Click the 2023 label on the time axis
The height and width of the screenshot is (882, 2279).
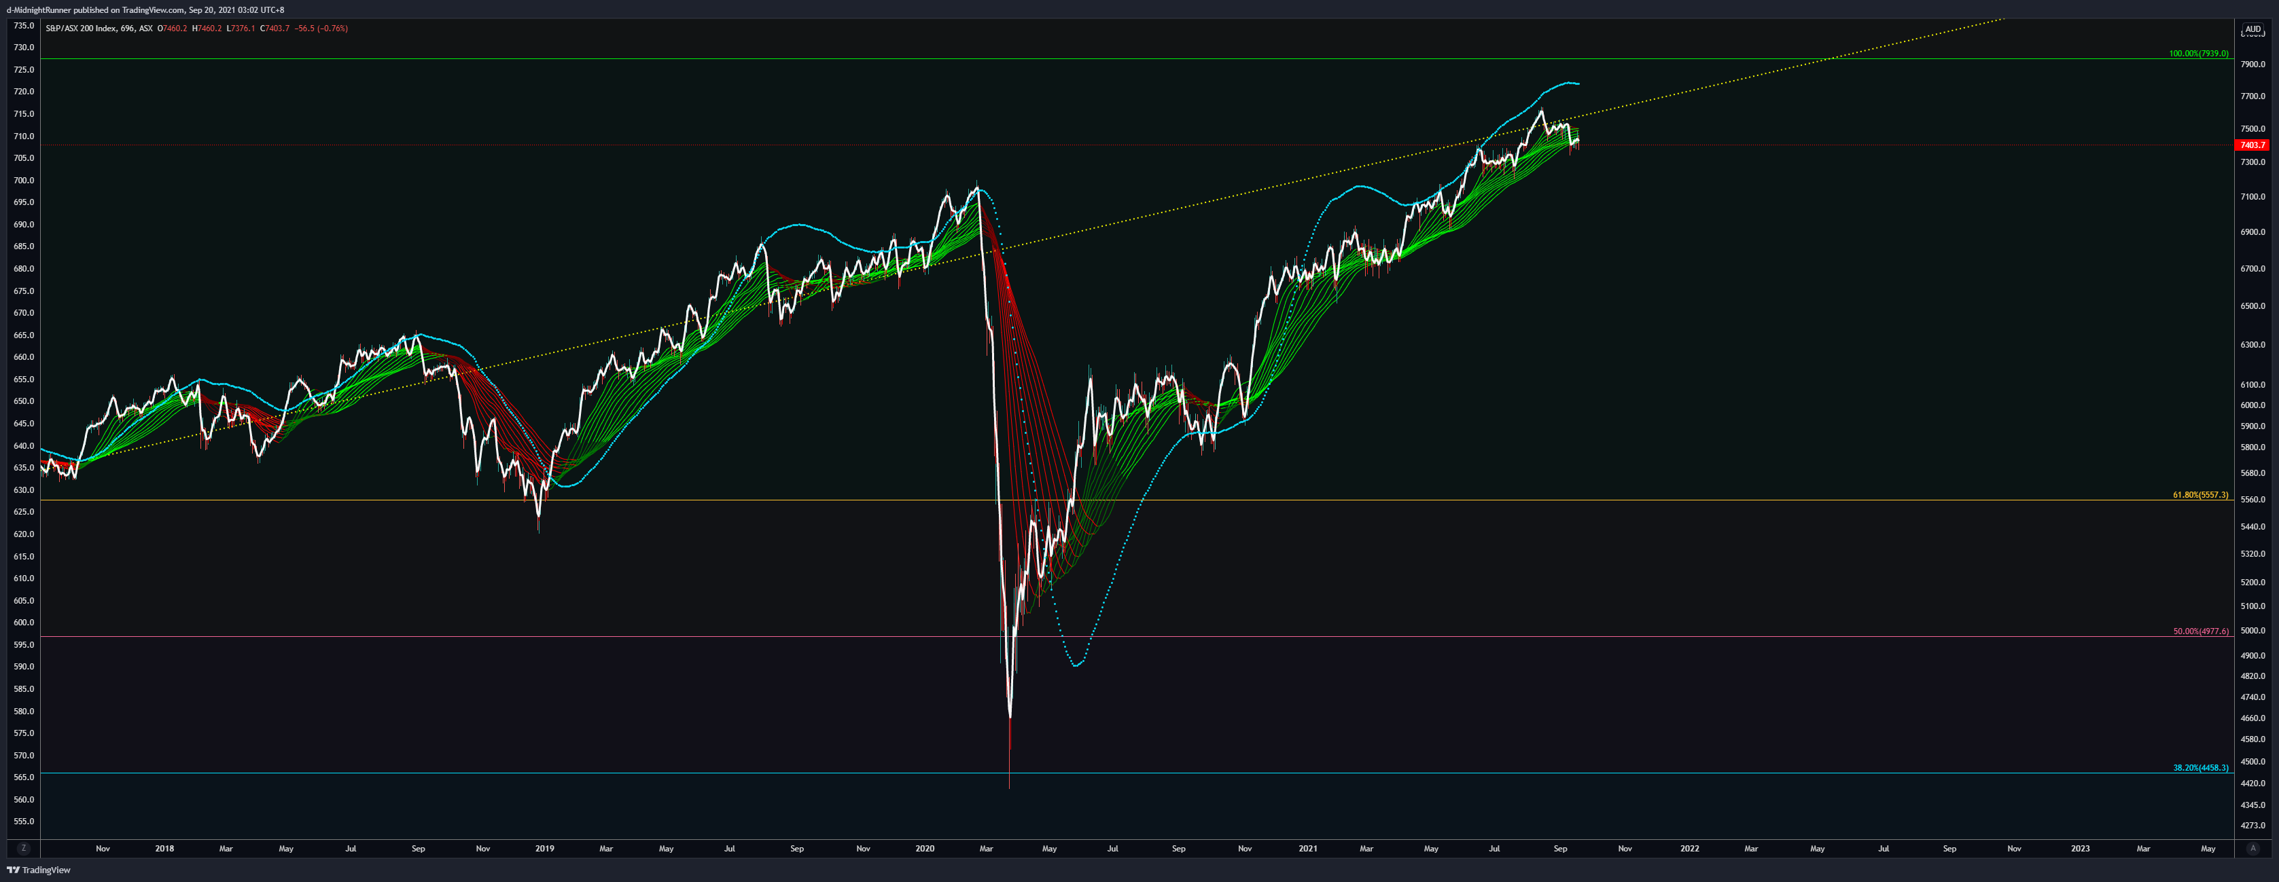click(2081, 849)
